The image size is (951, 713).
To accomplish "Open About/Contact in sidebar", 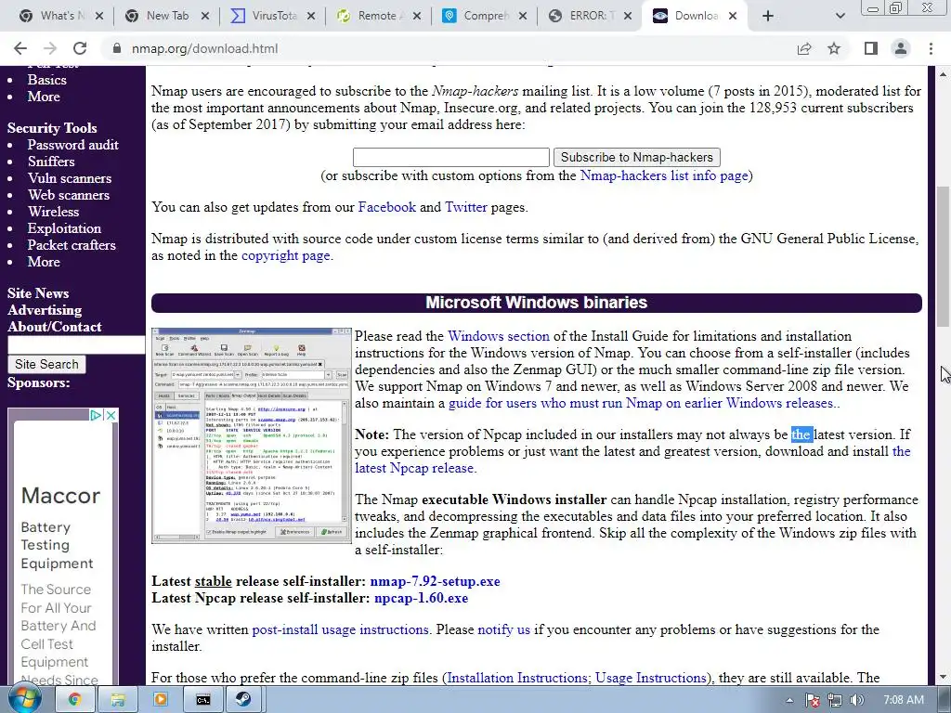I will point(55,327).
